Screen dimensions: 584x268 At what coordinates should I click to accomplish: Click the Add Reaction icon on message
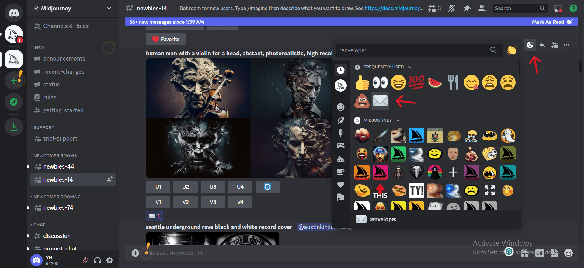[530, 45]
